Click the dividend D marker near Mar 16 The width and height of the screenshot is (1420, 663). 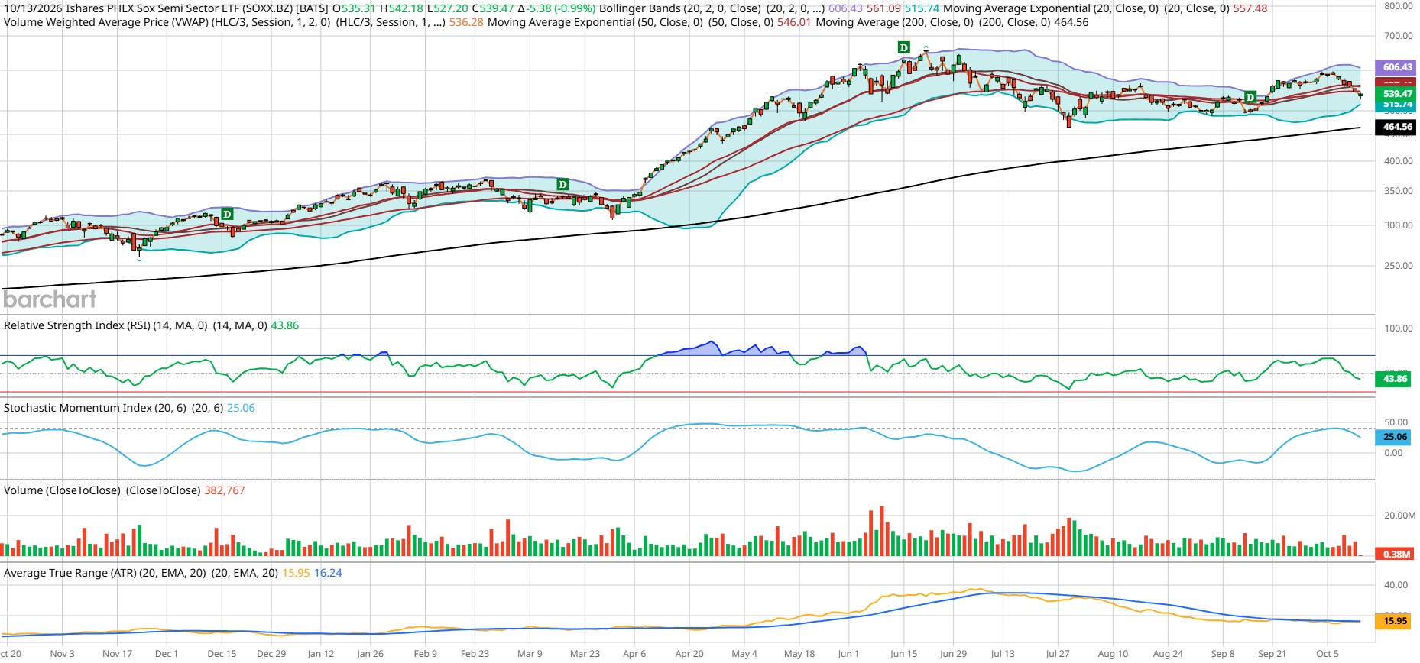pyautogui.click(x=562, y=184)
